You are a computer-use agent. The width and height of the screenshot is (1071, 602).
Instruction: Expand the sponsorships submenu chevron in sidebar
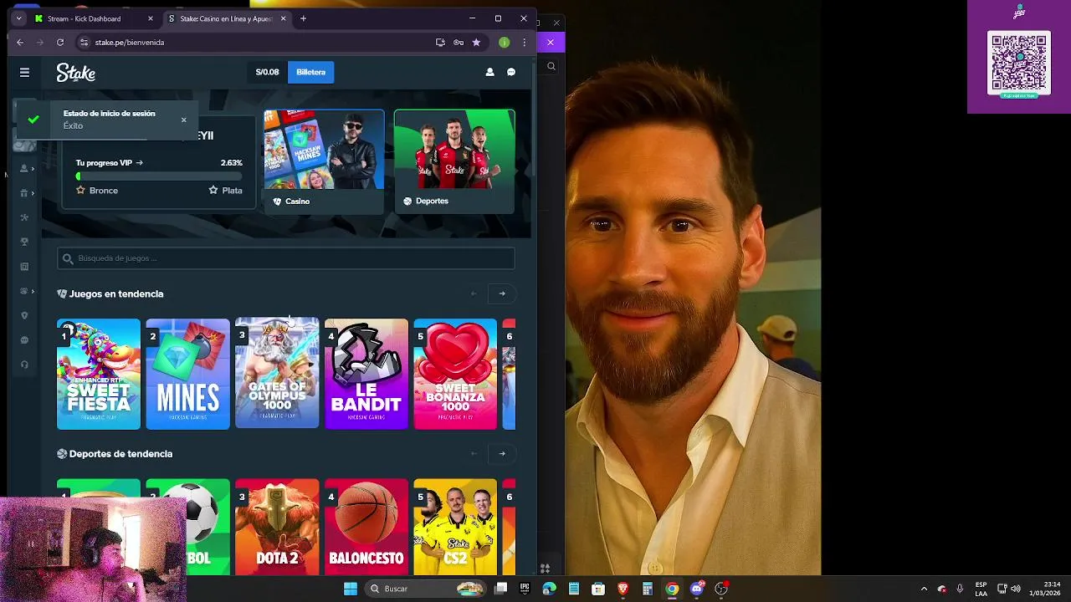pyautogui.click(x=33, y=291)
